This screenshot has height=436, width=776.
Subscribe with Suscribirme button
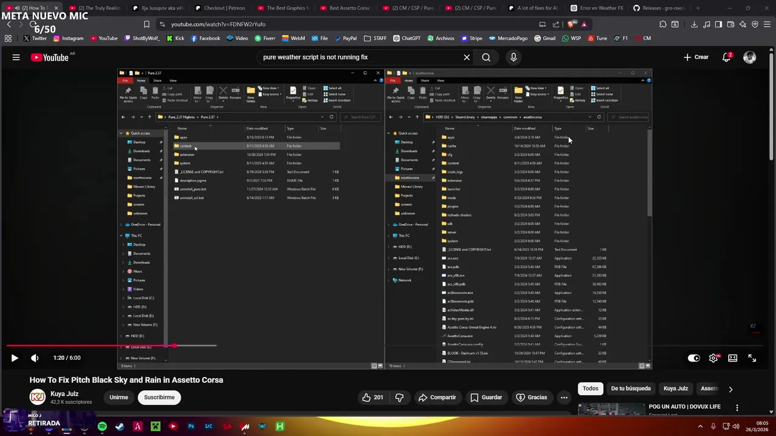pyautogui.click(x=159, y=397)
